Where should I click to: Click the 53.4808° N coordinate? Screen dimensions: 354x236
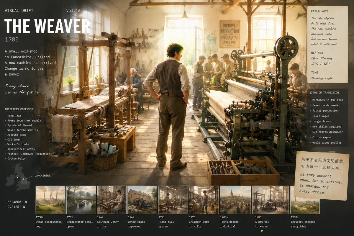17,202
